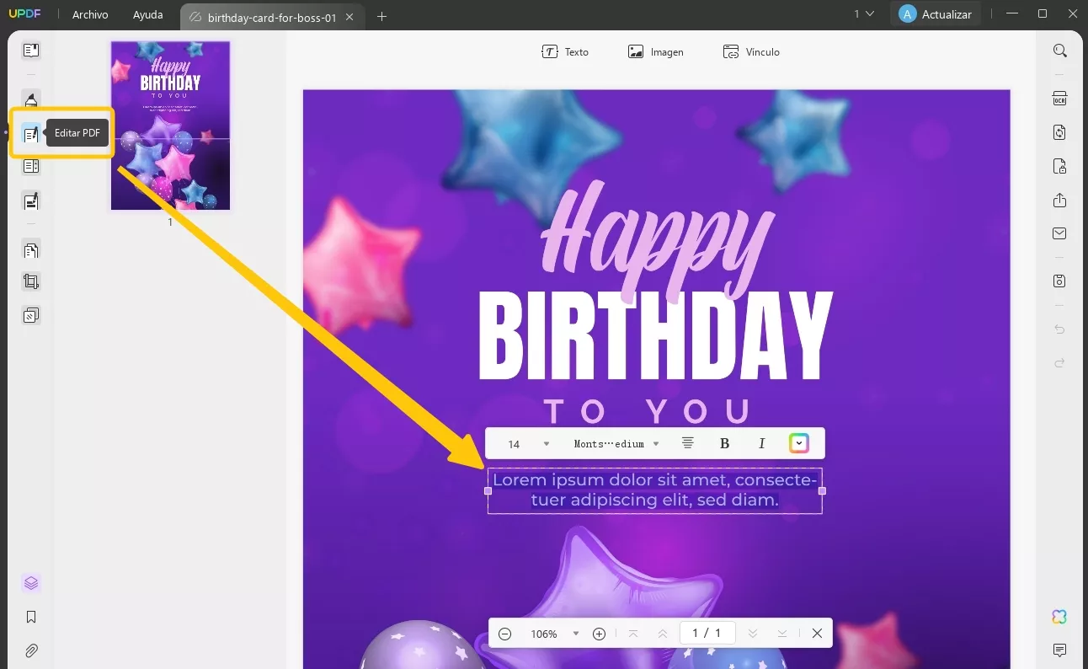Click the font size value 14

[x=514, y=444]
